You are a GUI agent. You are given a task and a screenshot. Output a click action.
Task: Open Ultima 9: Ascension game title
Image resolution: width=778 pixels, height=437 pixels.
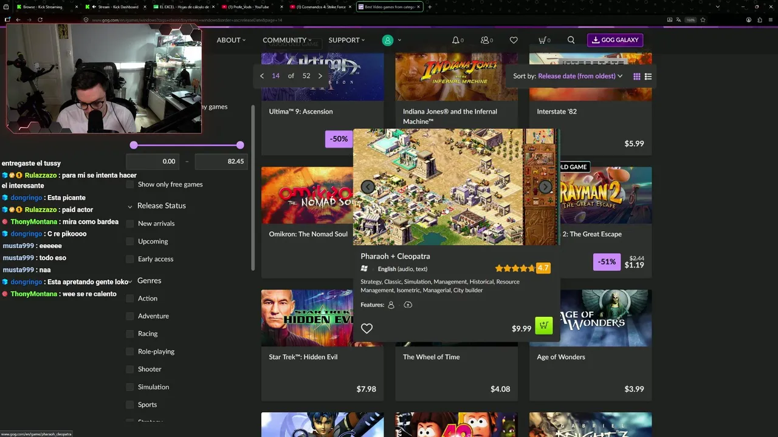[301, 112]
